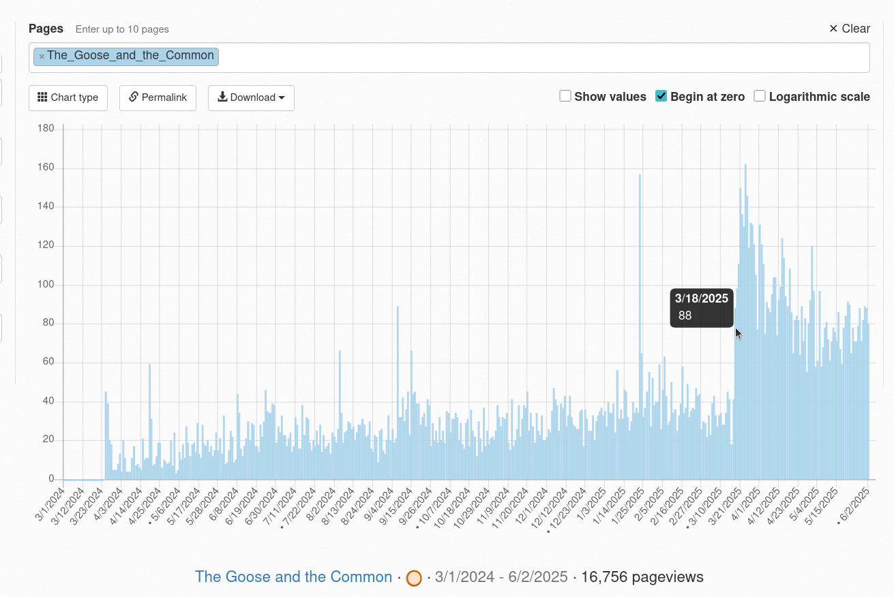Enable the Show values checkbox
Viewport: 894px width, 597px height.
tap(565, 96)
